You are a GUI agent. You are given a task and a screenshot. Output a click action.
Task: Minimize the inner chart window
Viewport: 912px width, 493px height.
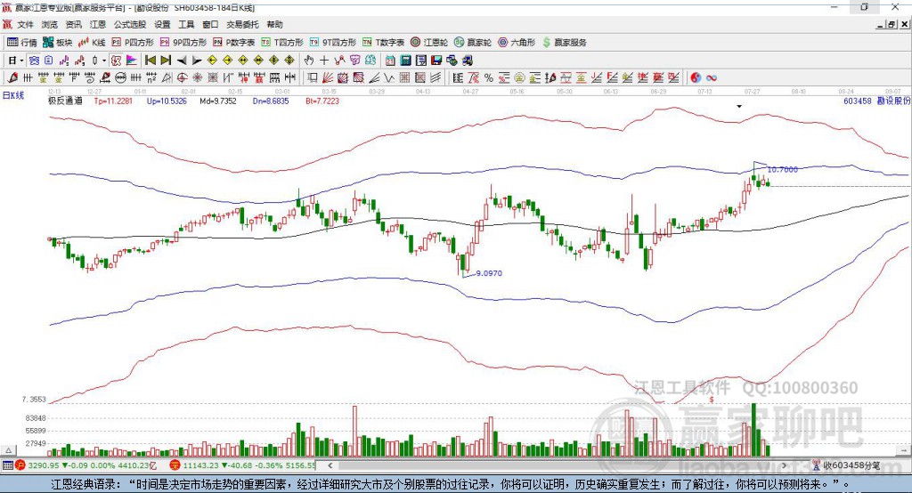point(881,24)
